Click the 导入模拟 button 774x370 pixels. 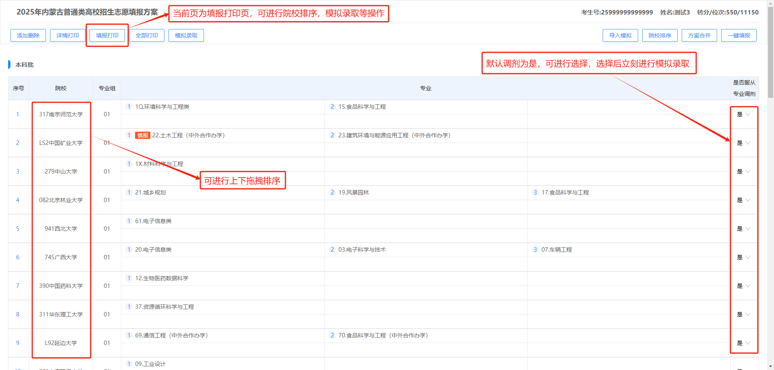coord(620,35)
